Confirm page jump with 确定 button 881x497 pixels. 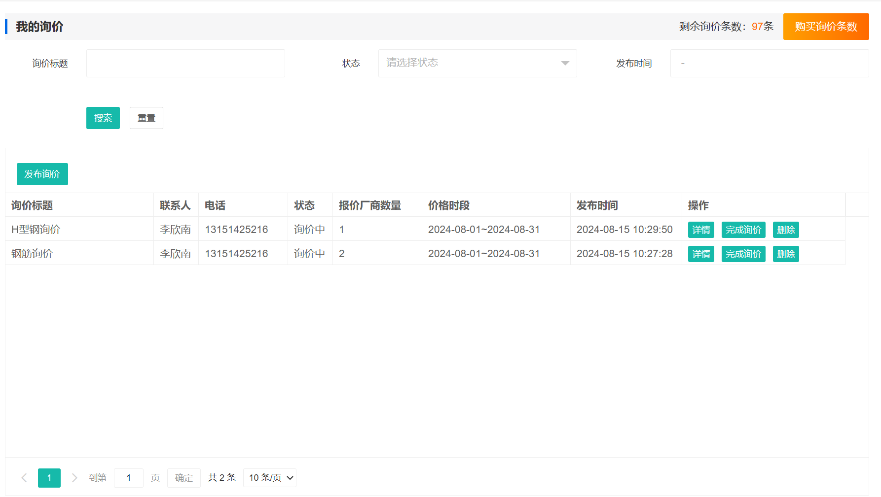click(184, 478)
